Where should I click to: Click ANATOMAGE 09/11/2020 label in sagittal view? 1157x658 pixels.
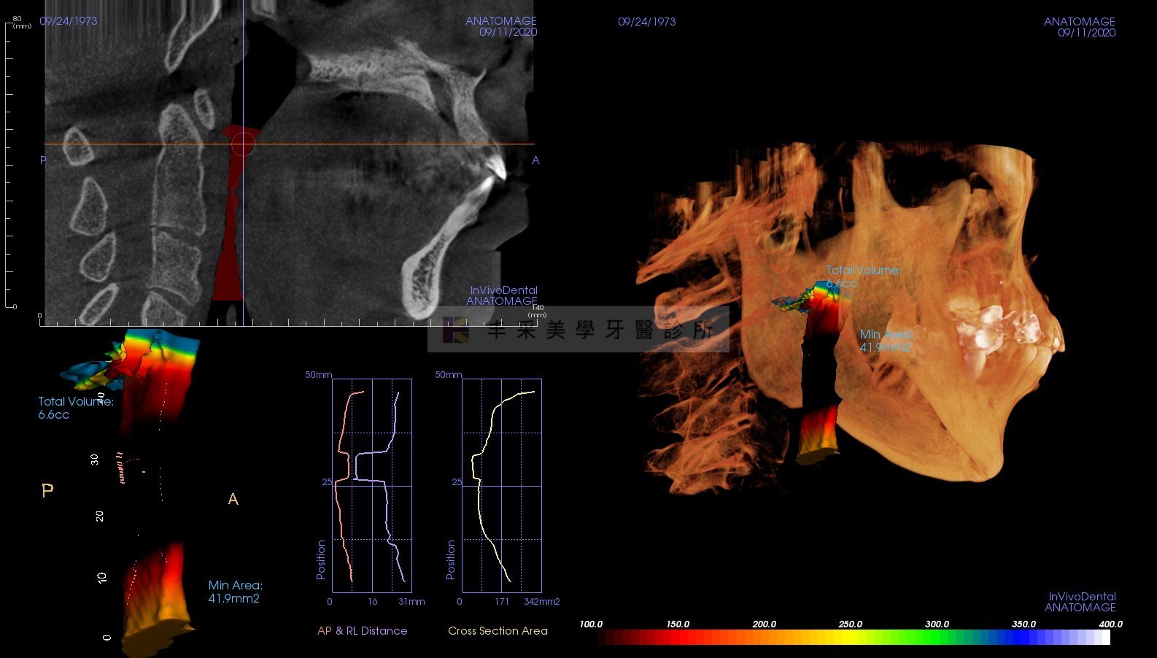tap(501, 26)
